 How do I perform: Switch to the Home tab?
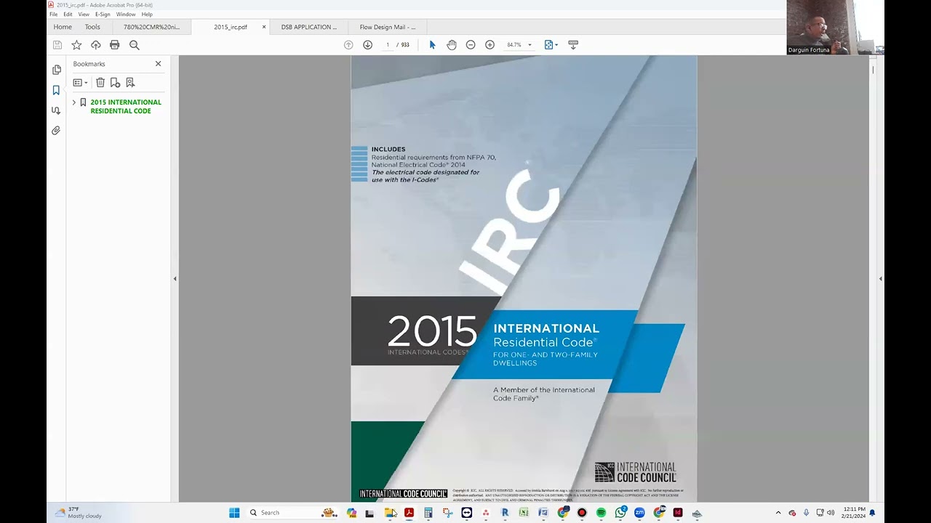pos(63,27)
